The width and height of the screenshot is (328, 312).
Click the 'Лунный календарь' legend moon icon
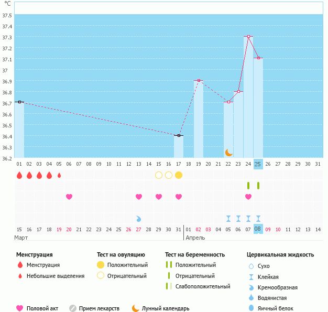pyautogui.click(x=136, y=308)
